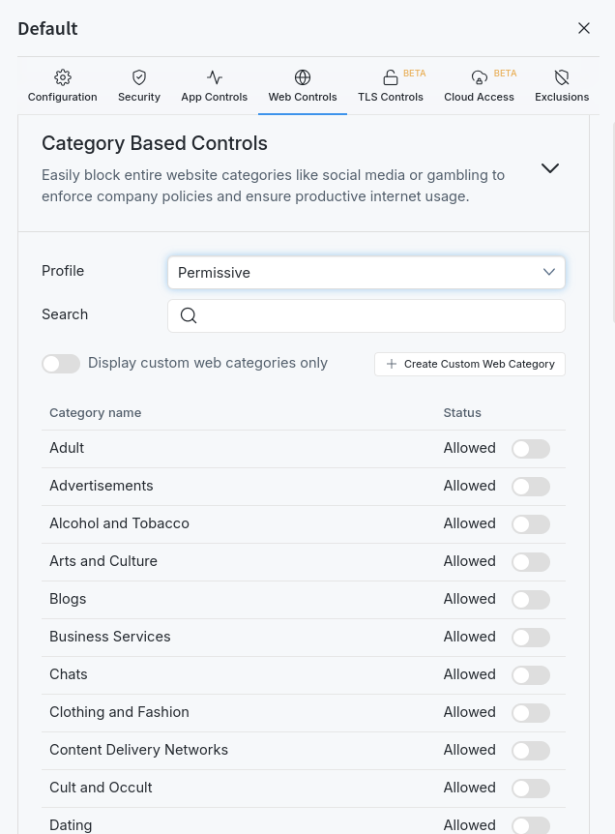Viewport: 615px width, 834px height.
Task: Close the Default panel
Action: coord(584,28)
